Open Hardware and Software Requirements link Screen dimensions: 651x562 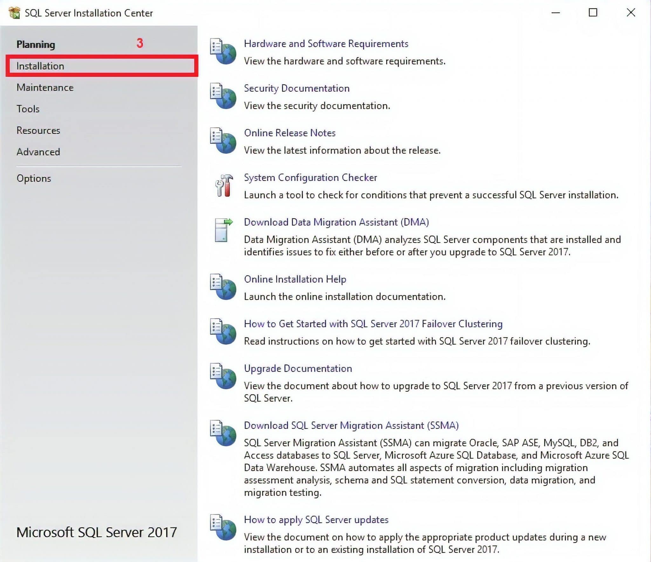tap(326, 43)
